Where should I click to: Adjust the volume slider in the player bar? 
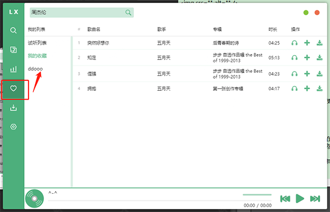point(257,195)
